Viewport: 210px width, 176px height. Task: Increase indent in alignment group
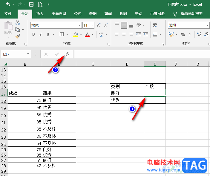[146, 34]
